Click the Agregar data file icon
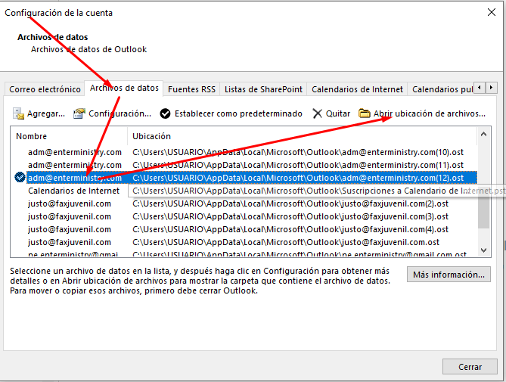This screenshot has width=506, height=382. [x=19, y=113]
